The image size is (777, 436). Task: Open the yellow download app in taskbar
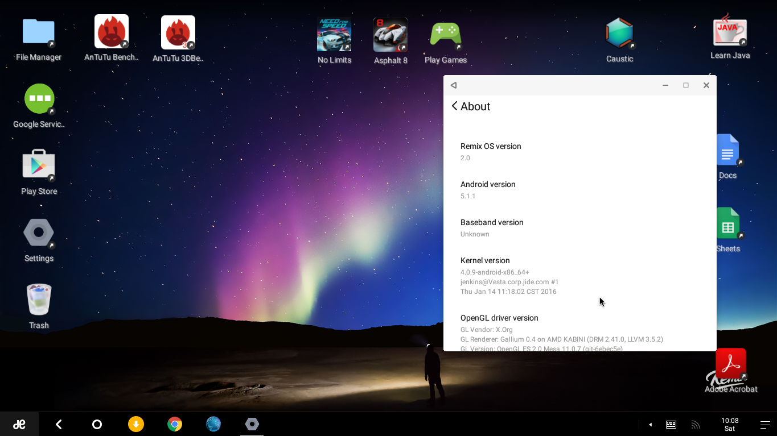click(136, 424)
